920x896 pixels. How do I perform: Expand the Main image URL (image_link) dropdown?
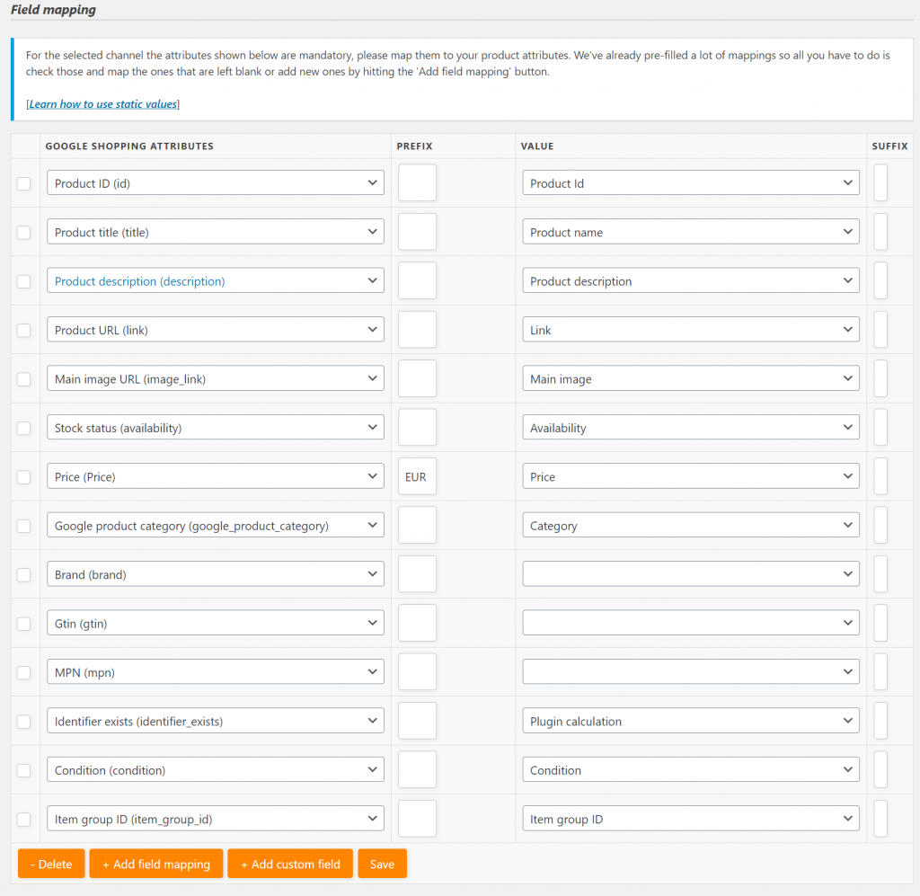(216, 378)
